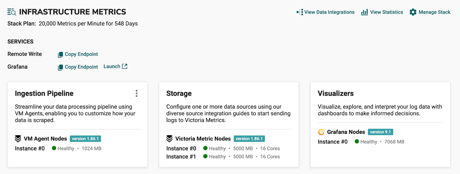Click the Grafana Instance #0 green status dot
The image size is (460, 174).
[x=357, y=141]
